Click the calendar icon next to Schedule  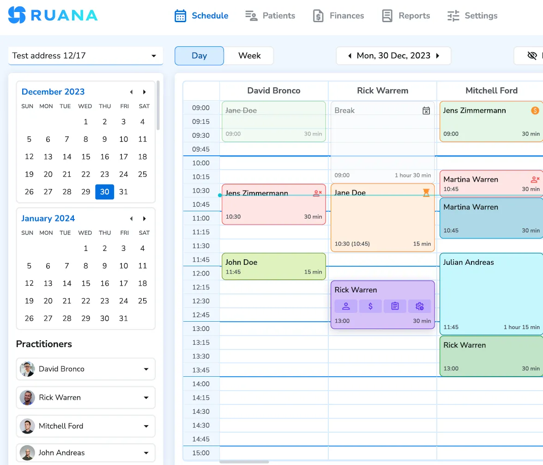pos(180,15)
